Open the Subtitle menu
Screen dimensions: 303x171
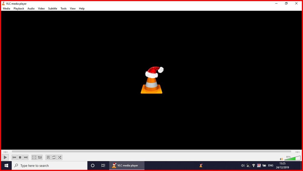pyautogui.click(x=52, y=8)
